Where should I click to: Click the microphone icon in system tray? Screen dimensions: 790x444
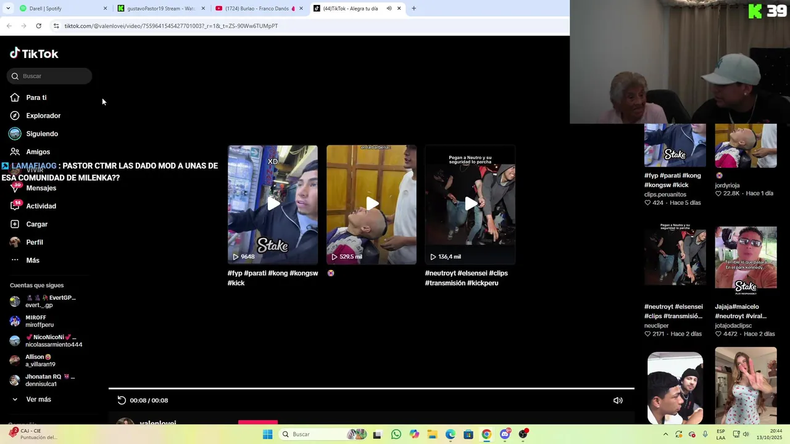click(x=705, y=434)
